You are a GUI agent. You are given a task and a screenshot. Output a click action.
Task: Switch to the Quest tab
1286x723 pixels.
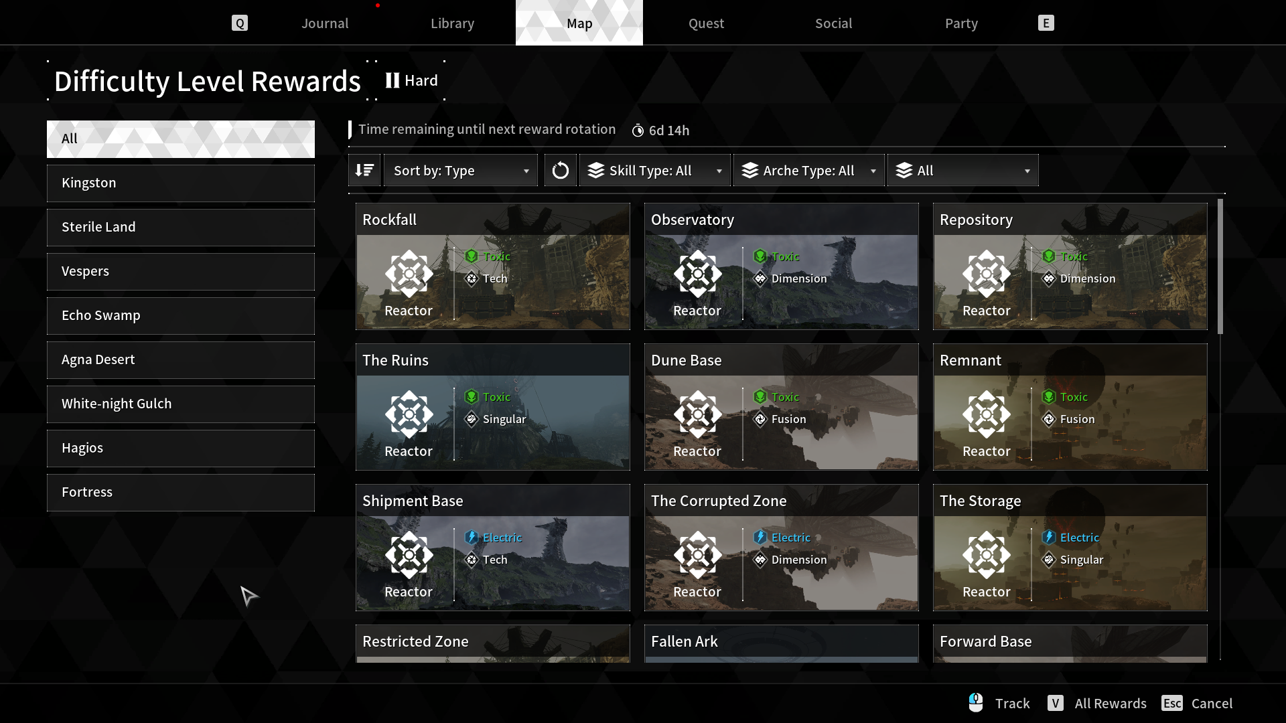pyautogui.click(x=706, y=23)
